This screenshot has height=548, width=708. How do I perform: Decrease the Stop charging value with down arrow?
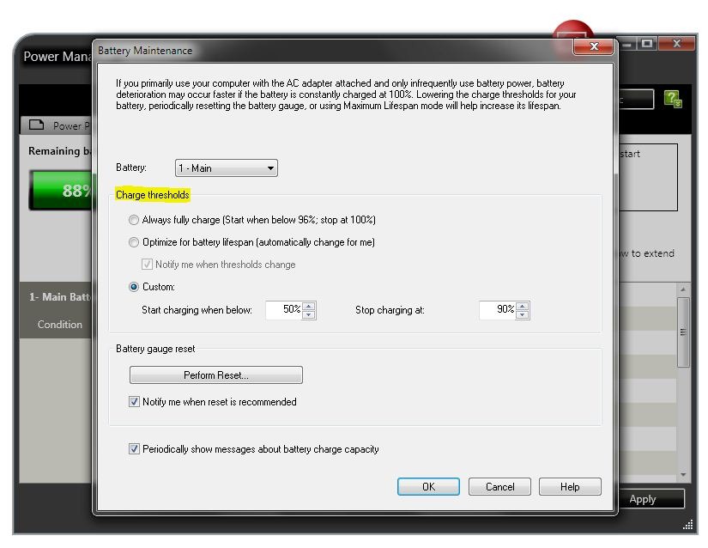523,314
